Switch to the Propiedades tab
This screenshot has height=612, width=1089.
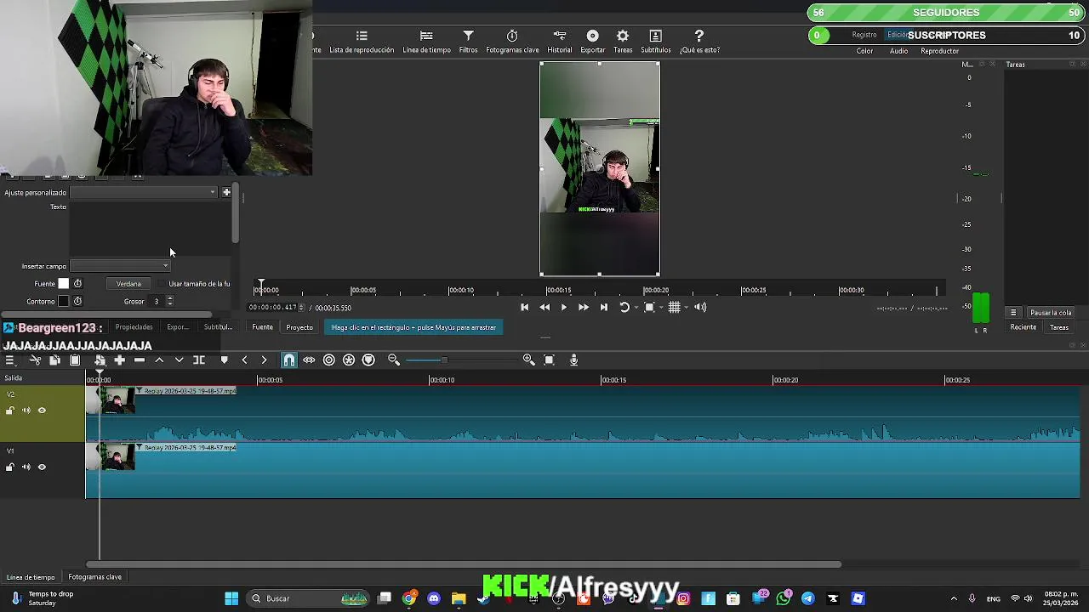pyautogui.click(x=134, y=327)
